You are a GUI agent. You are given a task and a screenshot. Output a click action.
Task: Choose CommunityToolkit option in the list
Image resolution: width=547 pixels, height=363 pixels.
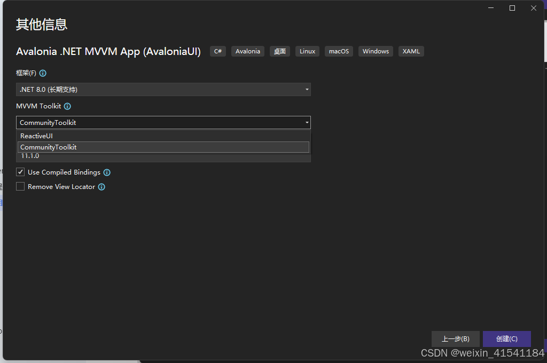click(x=163, y=147)
